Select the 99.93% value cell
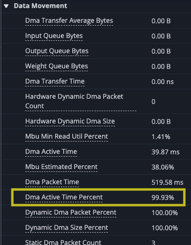This screenshot has height=245, width=191. [162, 198]
